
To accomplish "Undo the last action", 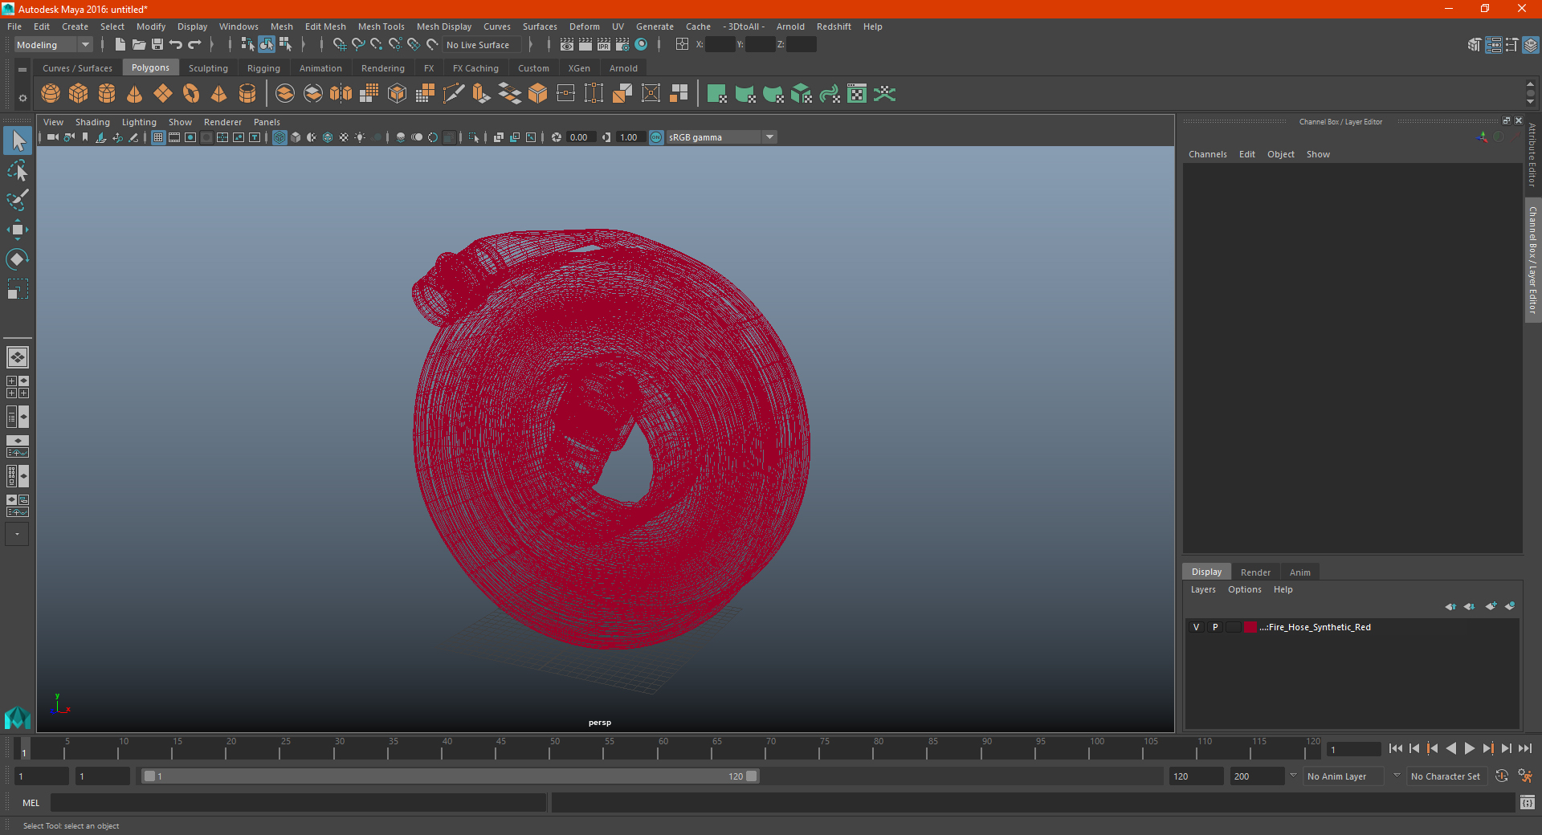I will (x=176, y=45).
